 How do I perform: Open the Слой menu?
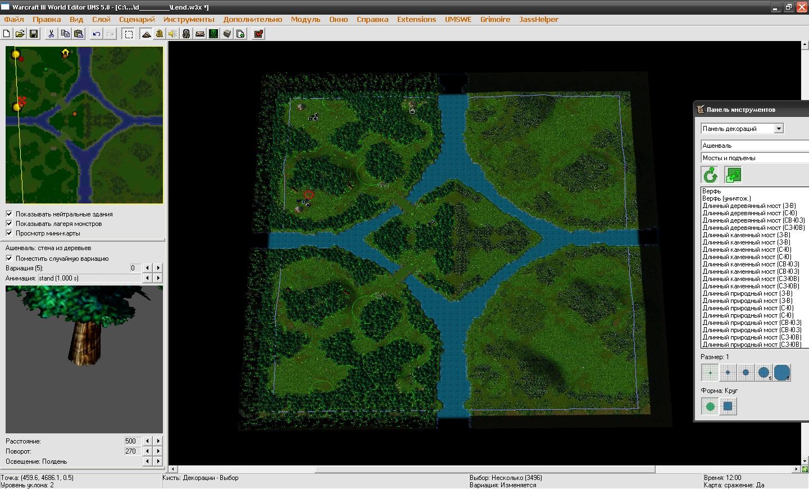pos(101,19)
